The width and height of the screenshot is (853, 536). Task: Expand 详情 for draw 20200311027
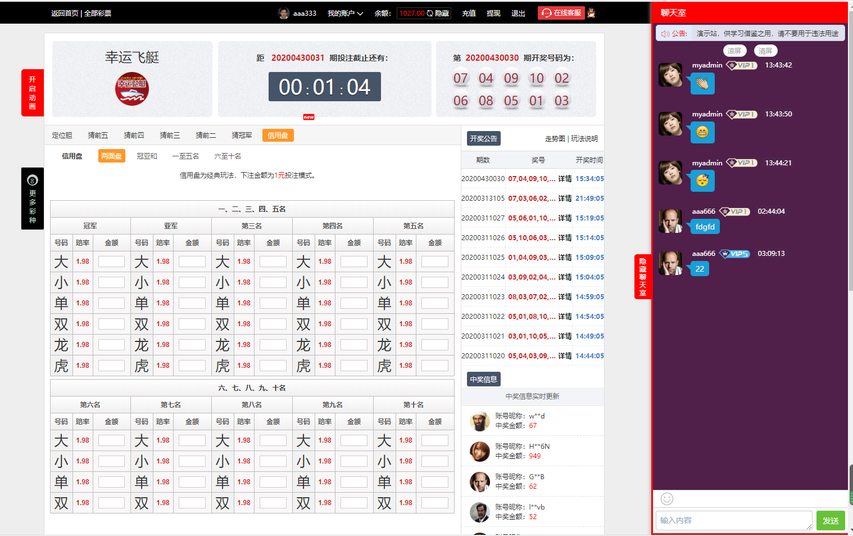coord(565,218)
